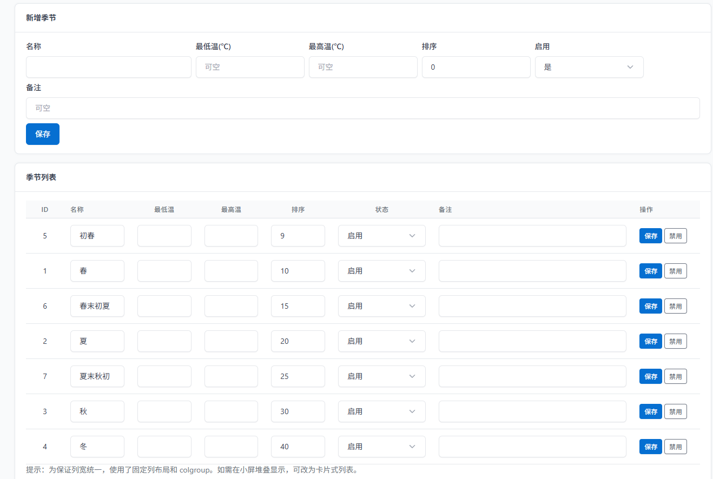Click the 最低温(℃) input showing 可空
Viewport: 713px width, 479px height.
pyautogui.click(x=250, y=67)
